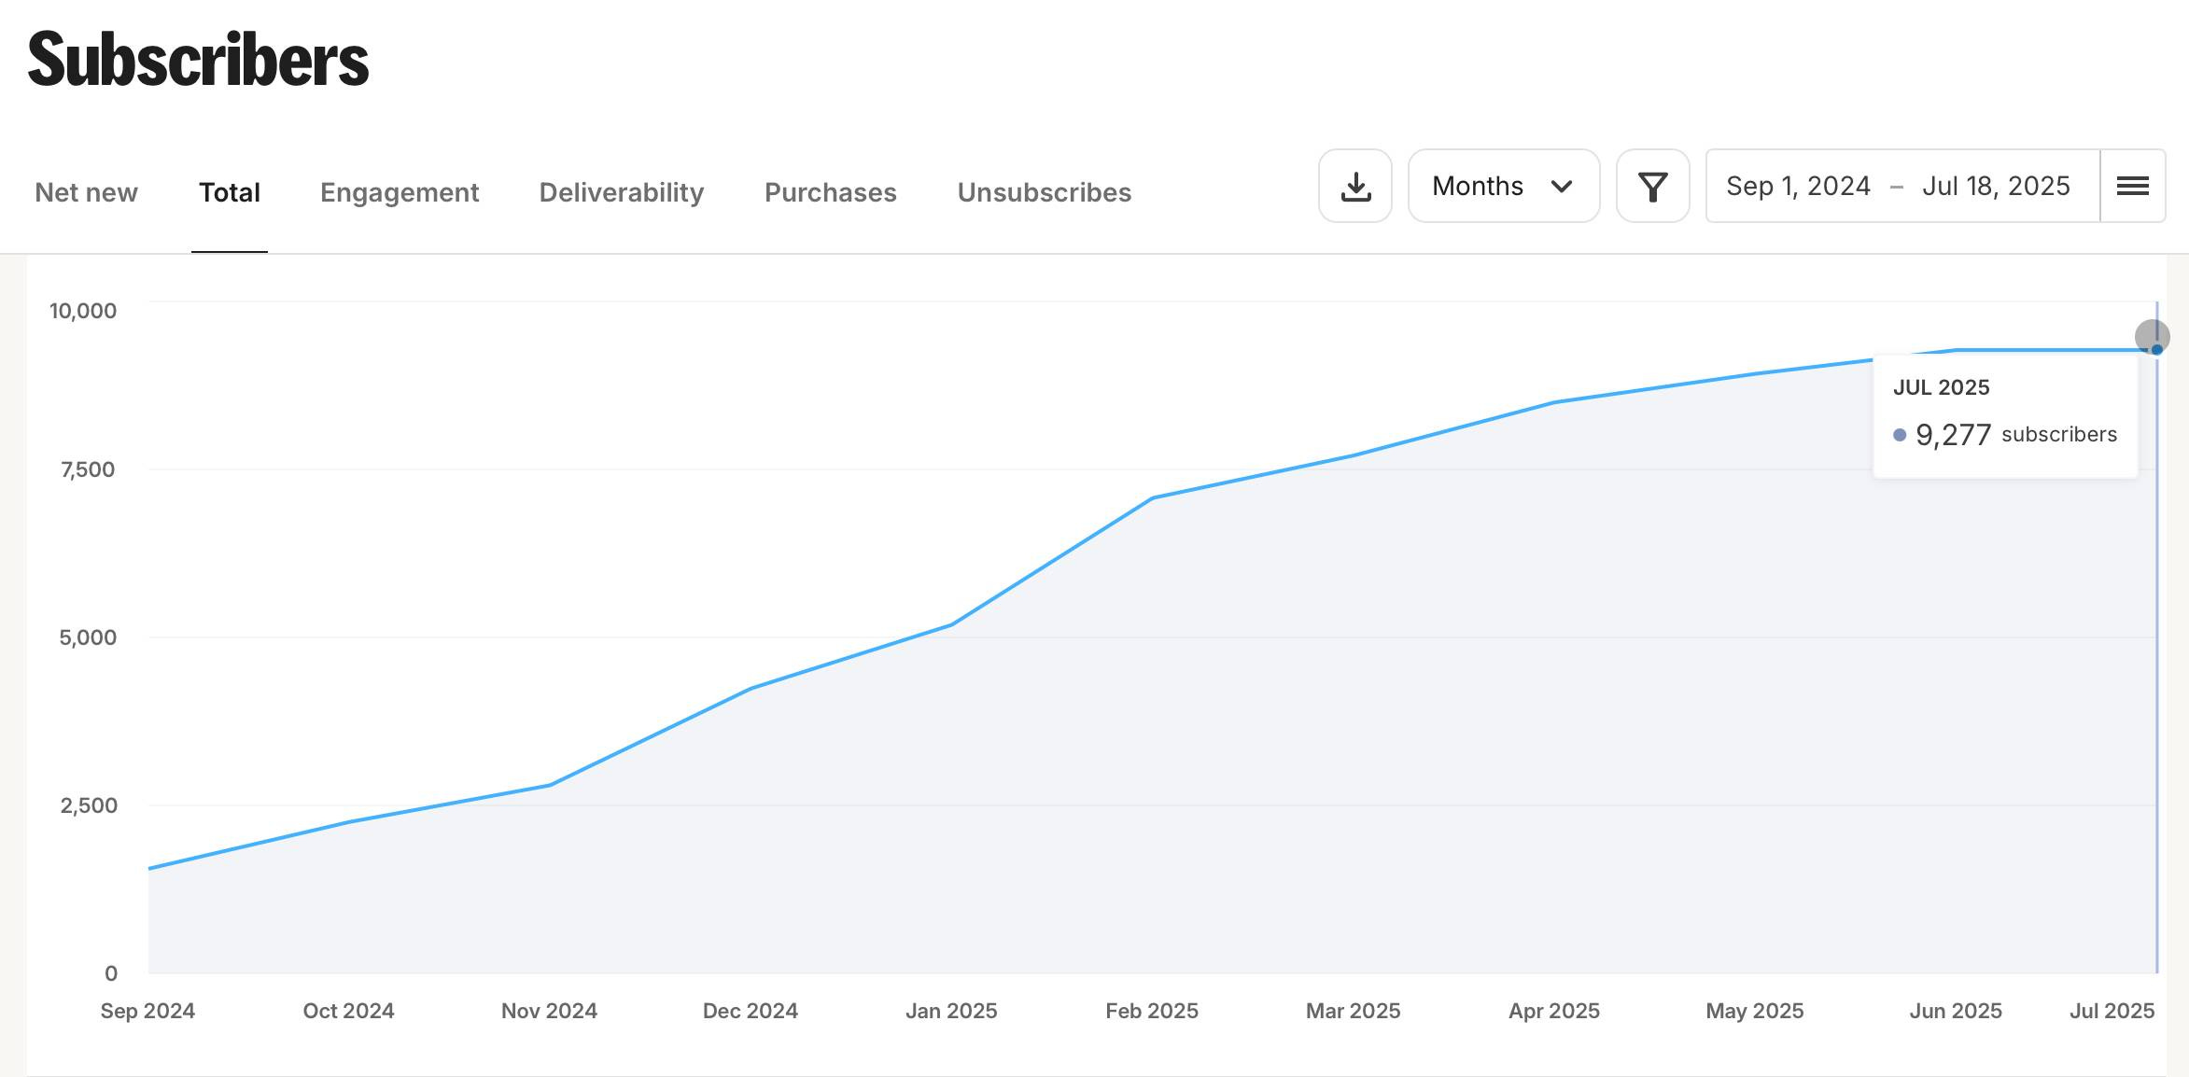2189x1077 pixels.
Task: Click the Sep 2024 x-axis label
Action: (147, 1011)
